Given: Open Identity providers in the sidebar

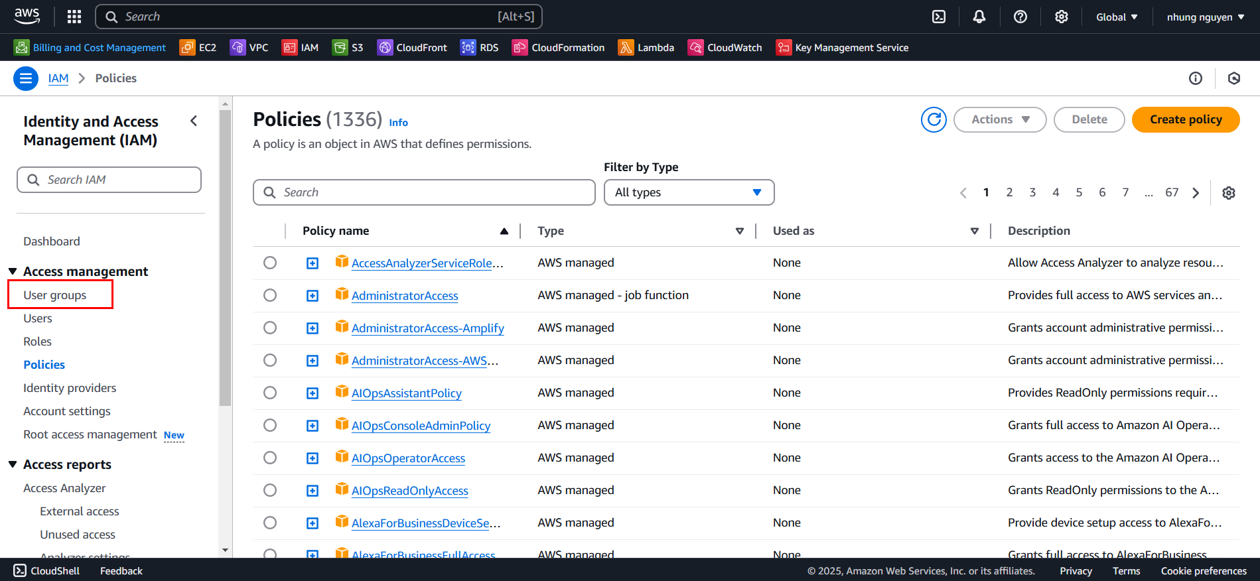Looking at the screenshot, I should click(x=70, y=388).
